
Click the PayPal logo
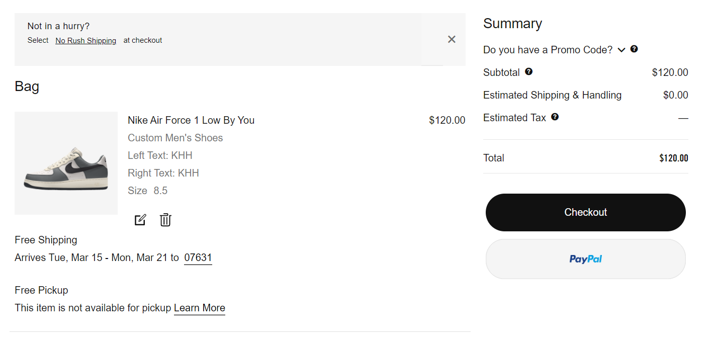(x=586, y=259)
